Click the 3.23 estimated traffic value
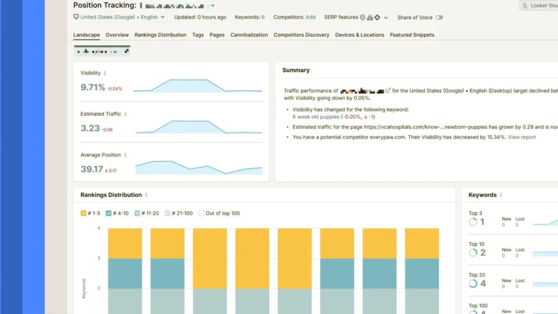 point(90,128)
